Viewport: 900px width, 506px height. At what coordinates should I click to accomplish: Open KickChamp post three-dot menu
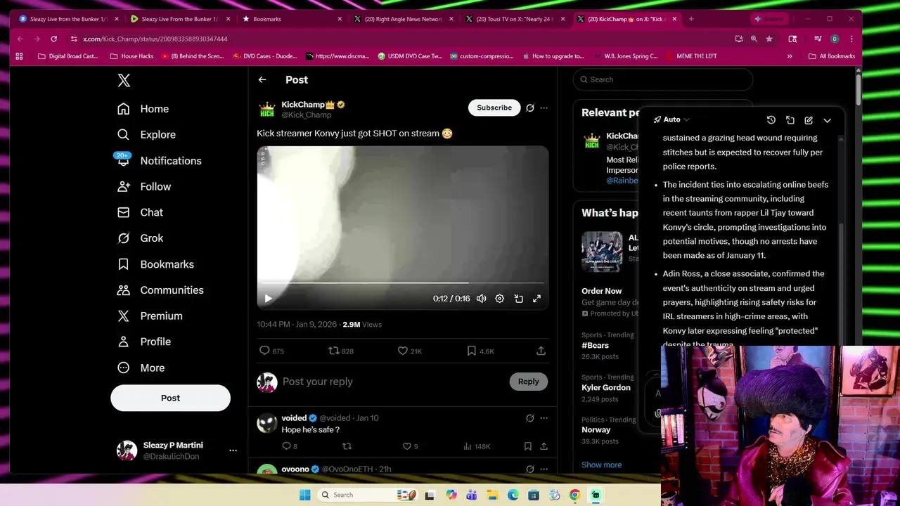click(544, 108)
